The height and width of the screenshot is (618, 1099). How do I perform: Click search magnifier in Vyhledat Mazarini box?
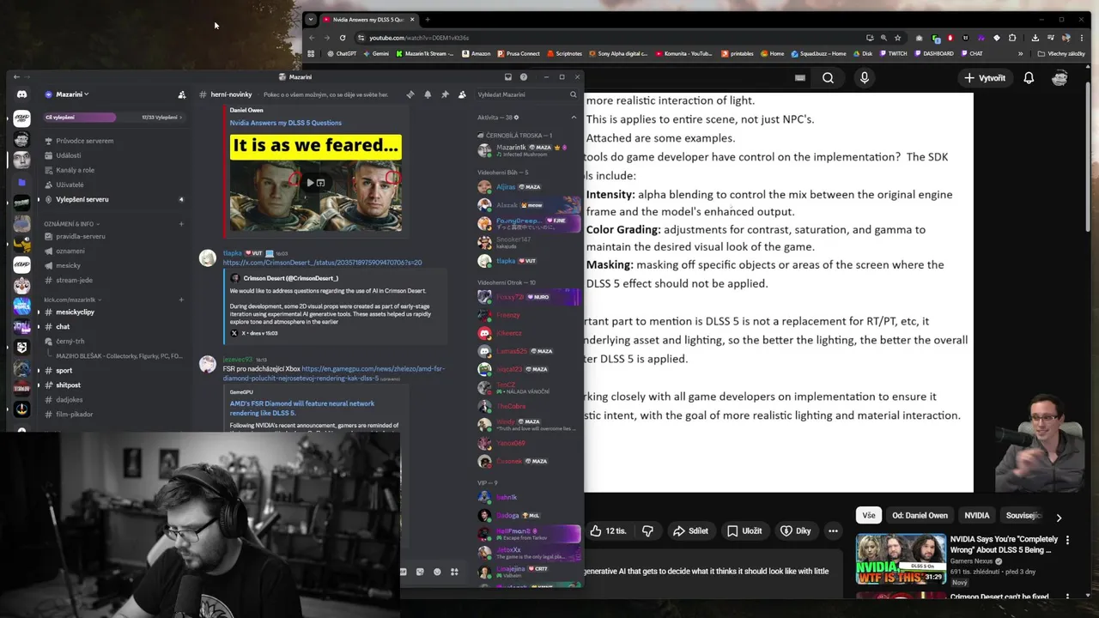click(574, 94)
